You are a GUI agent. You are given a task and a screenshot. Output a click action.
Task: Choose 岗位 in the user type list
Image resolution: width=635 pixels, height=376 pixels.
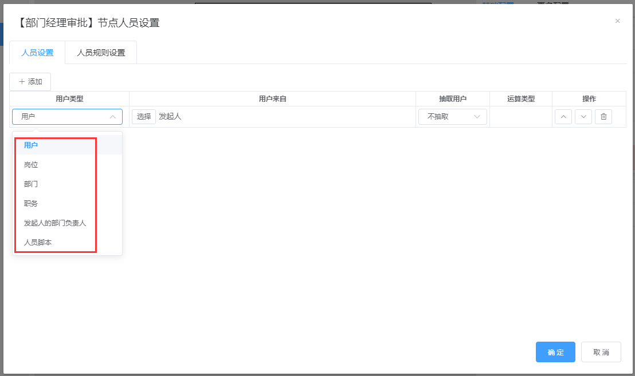(31, 165)
